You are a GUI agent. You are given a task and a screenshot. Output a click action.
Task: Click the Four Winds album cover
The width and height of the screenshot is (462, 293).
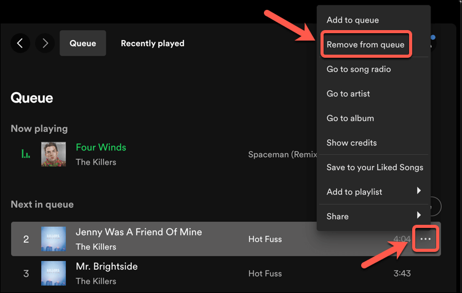(53, 154)
